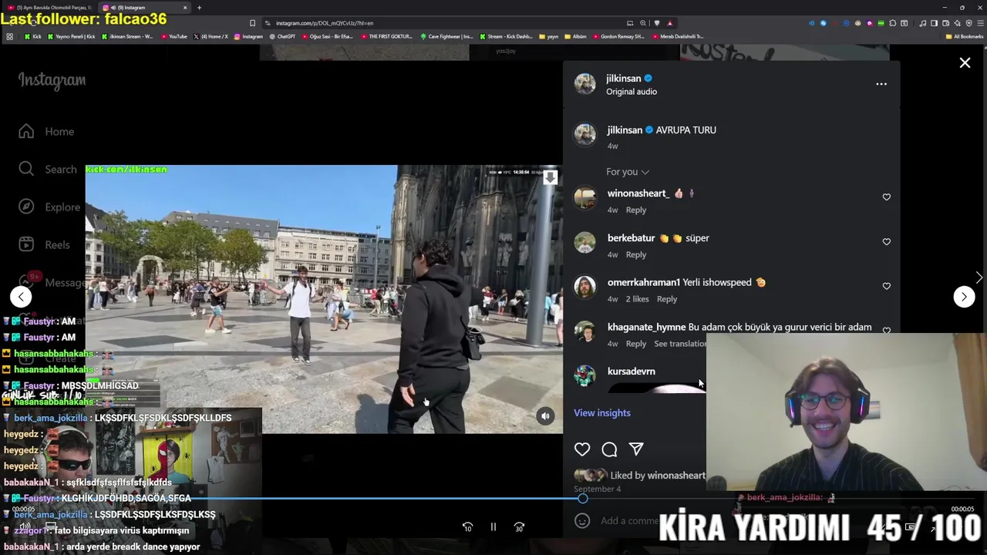This screenshot has height=555, width=987.
Task: Click winonasheart_'s avatar in the comments
Action: point(585,198)
